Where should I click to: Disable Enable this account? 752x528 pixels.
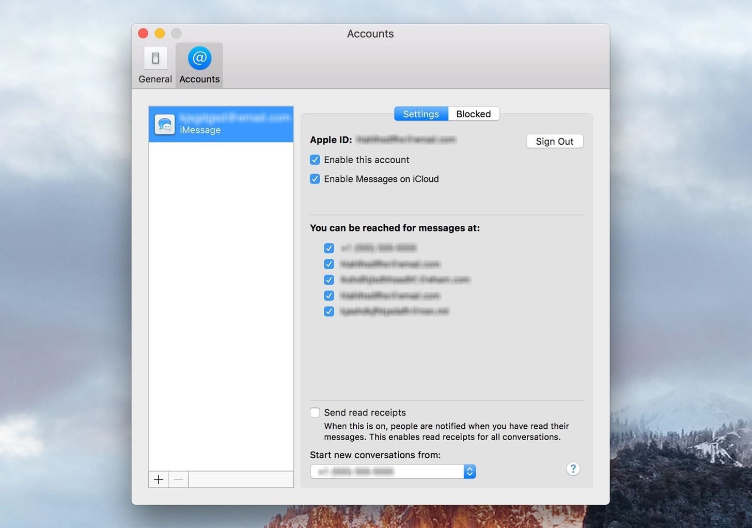[315, 160]
